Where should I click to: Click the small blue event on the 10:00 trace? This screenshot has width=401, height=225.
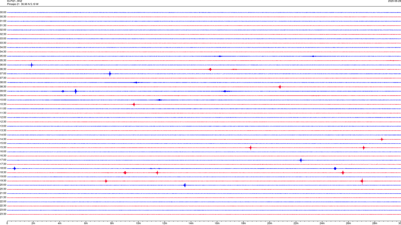[160, 100]
